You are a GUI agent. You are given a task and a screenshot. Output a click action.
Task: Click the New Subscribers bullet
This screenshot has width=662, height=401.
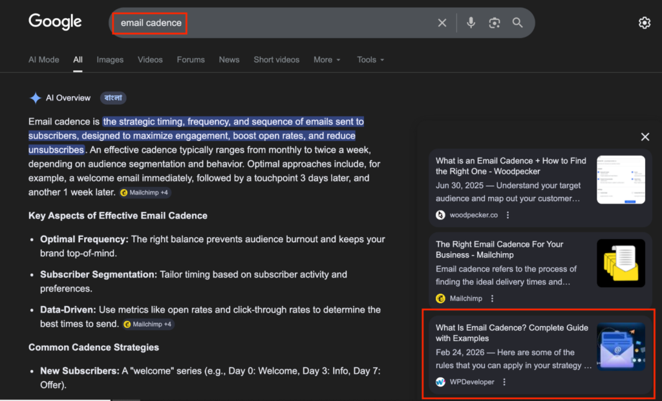pyautogui.click(x=210, y=378)
